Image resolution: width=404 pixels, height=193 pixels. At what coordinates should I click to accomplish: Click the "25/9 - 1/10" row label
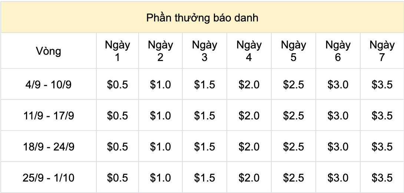point(49,178)
